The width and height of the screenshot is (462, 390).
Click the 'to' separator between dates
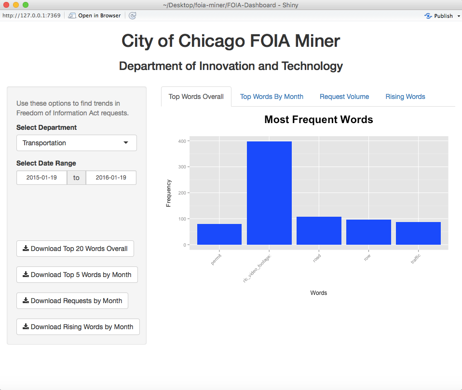[76, 178]
